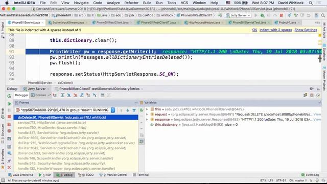Click VCS Commit icon in toolbar
This screenshot has height=184, width=327.
point(296,15)
